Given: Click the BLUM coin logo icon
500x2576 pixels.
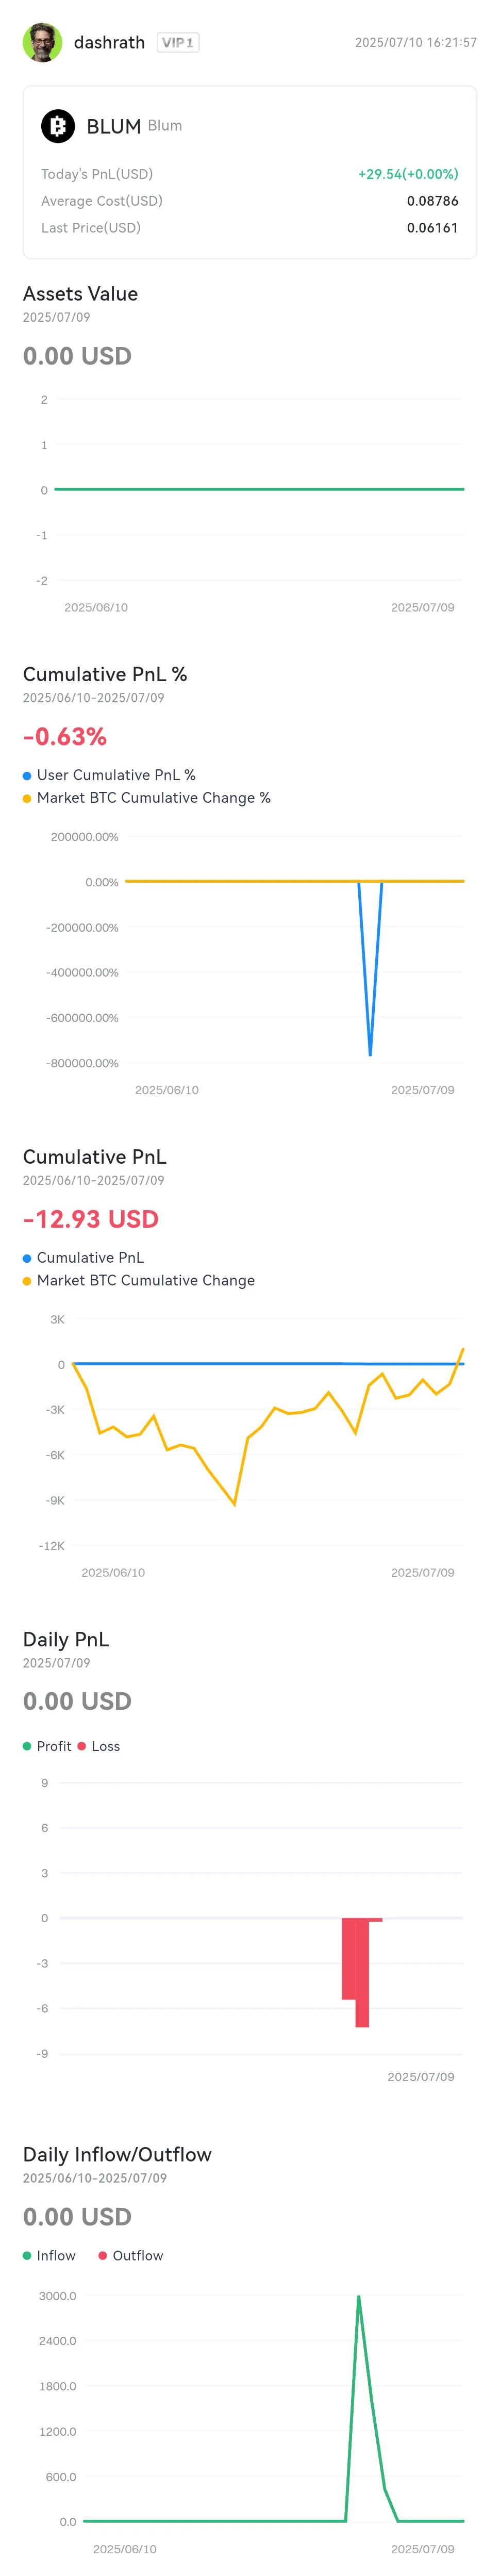Looking at the screenshot, I should (58, 126).
